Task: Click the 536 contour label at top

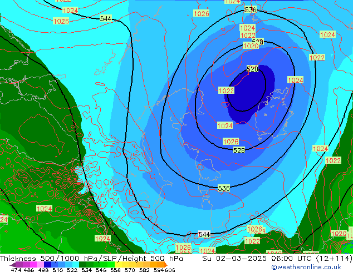Action: pyautogui.click(x=251, y=10)
